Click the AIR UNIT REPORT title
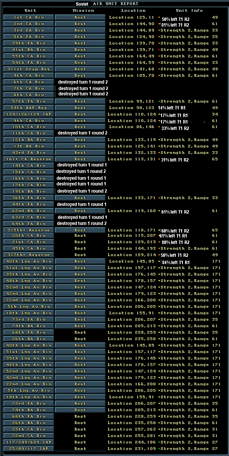The image size is (229, 456). pyautogui.click(x=116, y=4)
